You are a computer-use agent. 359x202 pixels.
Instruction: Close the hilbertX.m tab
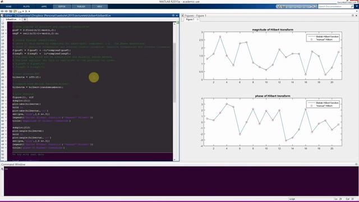pyautogui.click(x=20, y=20)
